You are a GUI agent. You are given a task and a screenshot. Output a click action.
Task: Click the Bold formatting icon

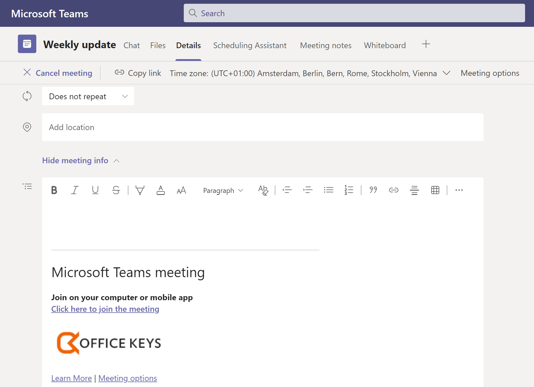coord(54,190)
